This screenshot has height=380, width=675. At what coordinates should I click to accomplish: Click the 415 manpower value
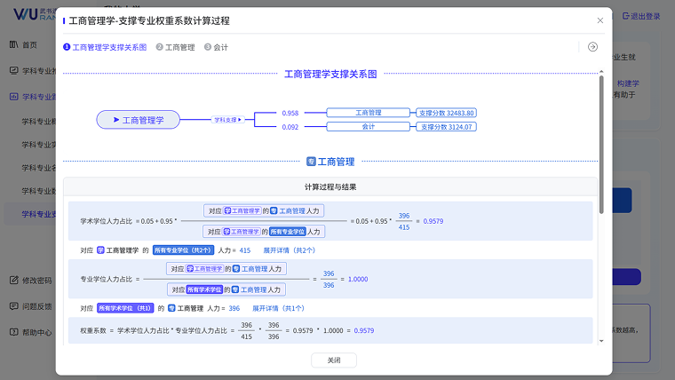tap(245, 250)
